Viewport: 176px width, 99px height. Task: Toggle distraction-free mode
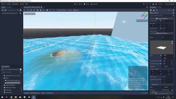coord(147,7)
